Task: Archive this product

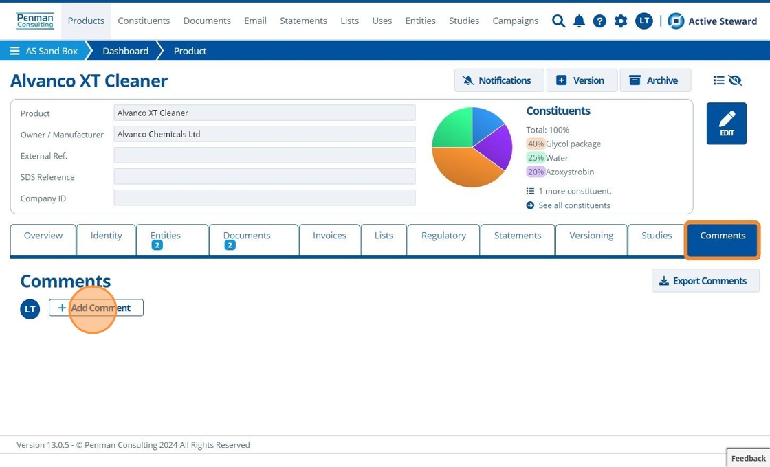Action: point(655,80)
